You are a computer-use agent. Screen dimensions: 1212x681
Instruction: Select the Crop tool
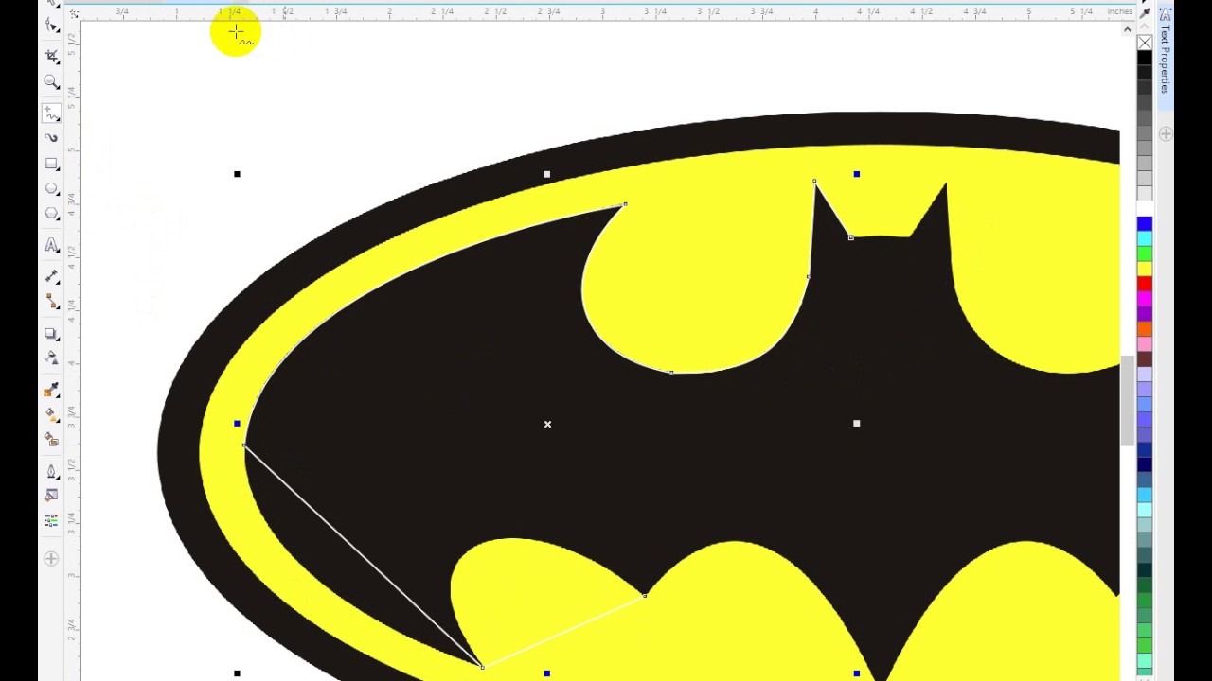(52, 57)
